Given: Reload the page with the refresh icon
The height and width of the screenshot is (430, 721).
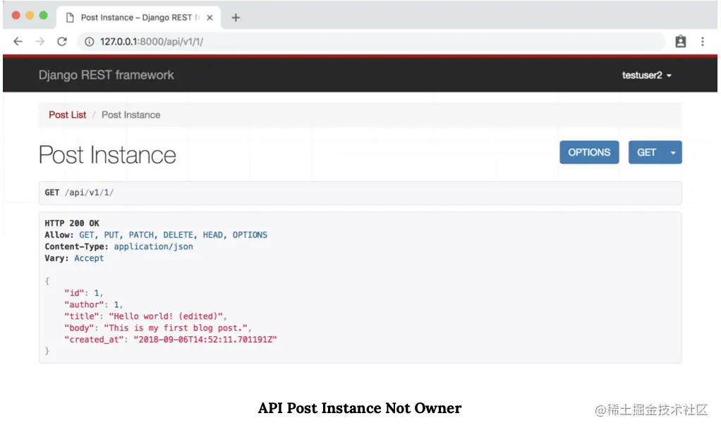Looking at the screenshot, I should pyautogui.click(x=62, y=42).
